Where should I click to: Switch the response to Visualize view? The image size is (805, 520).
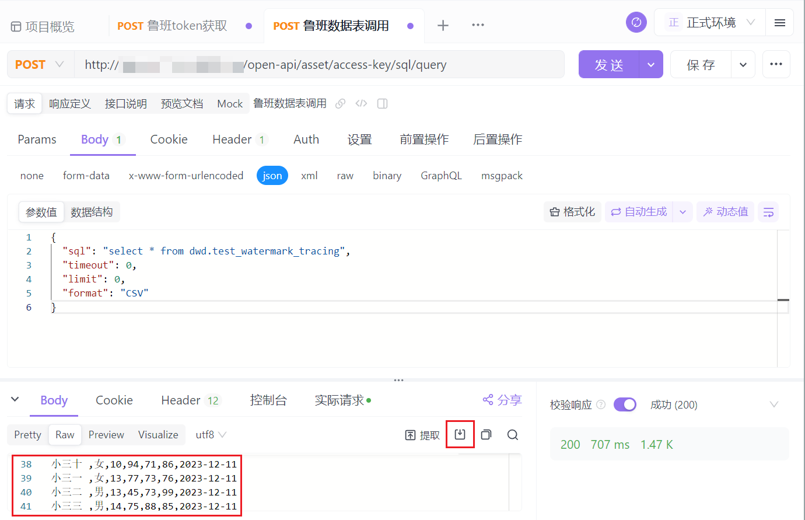[x=158, y=435]
